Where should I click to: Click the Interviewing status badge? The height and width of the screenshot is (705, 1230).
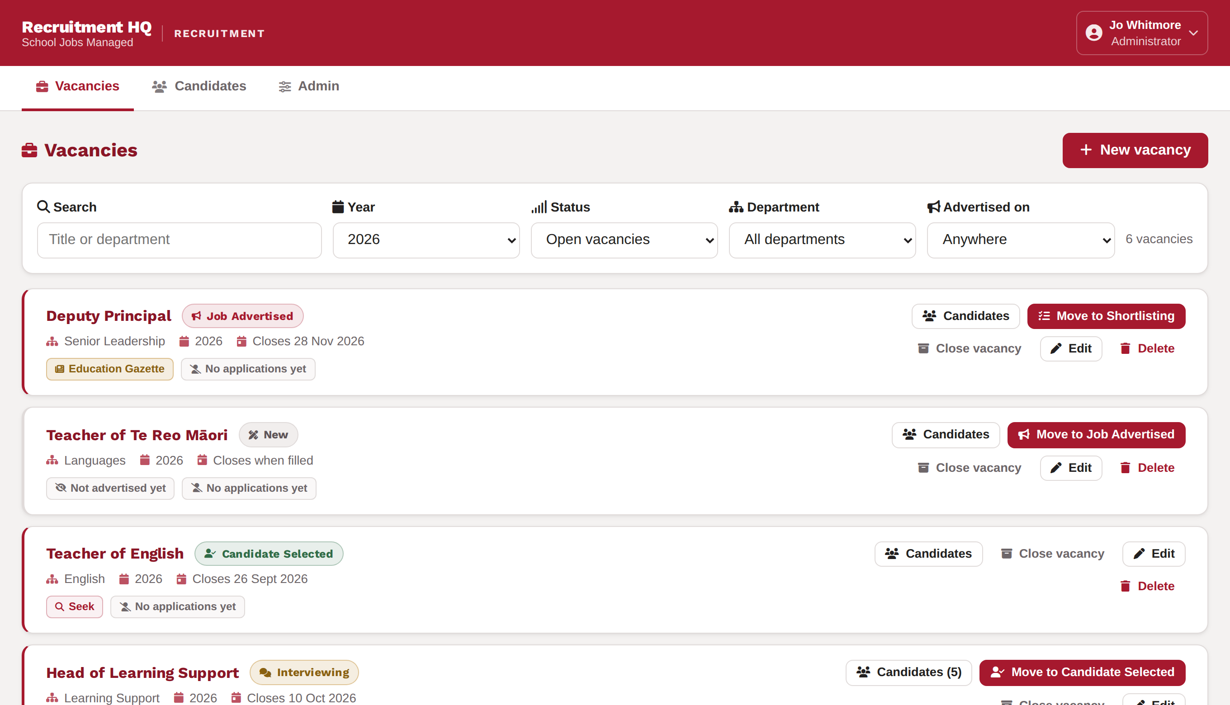pos(304,672)
